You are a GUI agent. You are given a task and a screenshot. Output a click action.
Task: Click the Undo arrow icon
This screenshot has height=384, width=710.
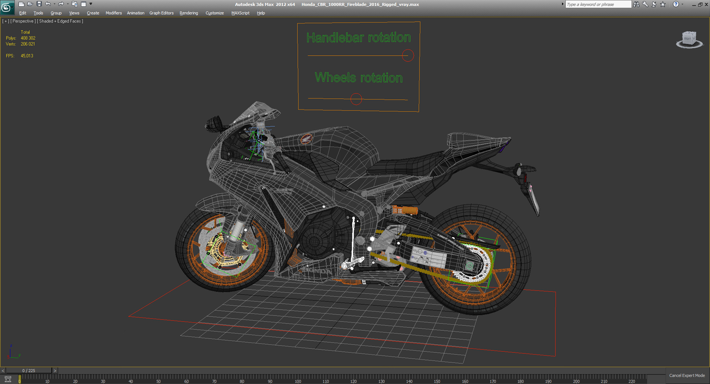48,4
